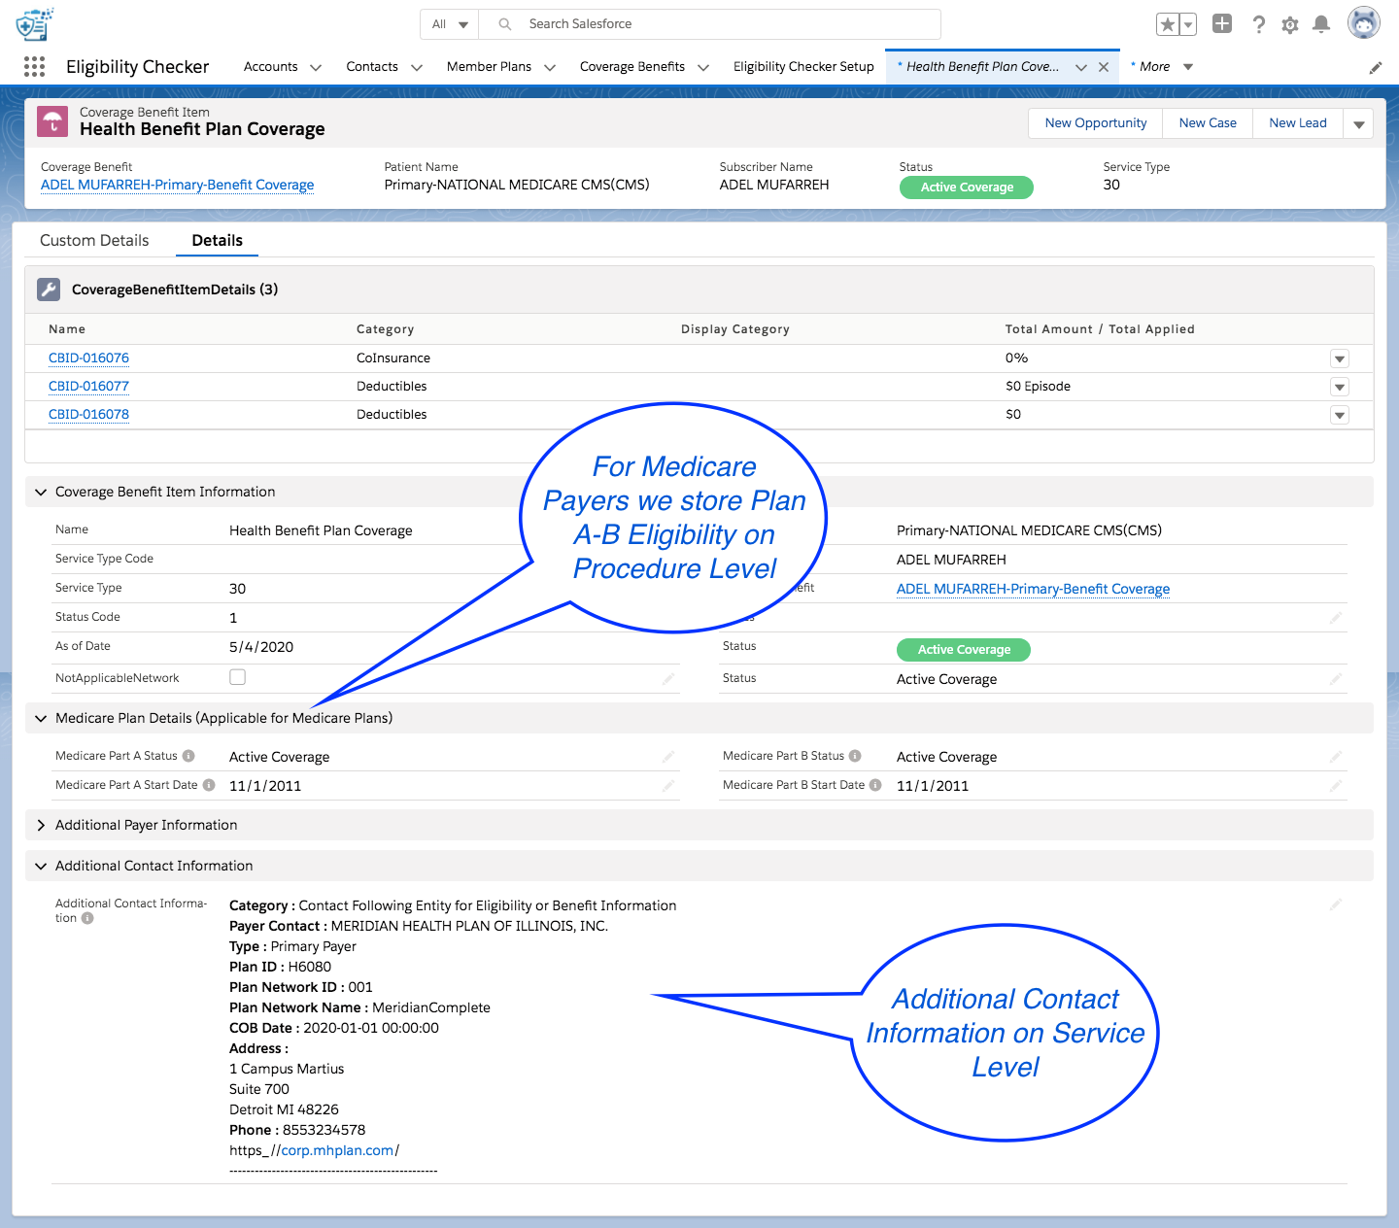
Task: Open the CBID-016077 record link
Action: (88, 386)
